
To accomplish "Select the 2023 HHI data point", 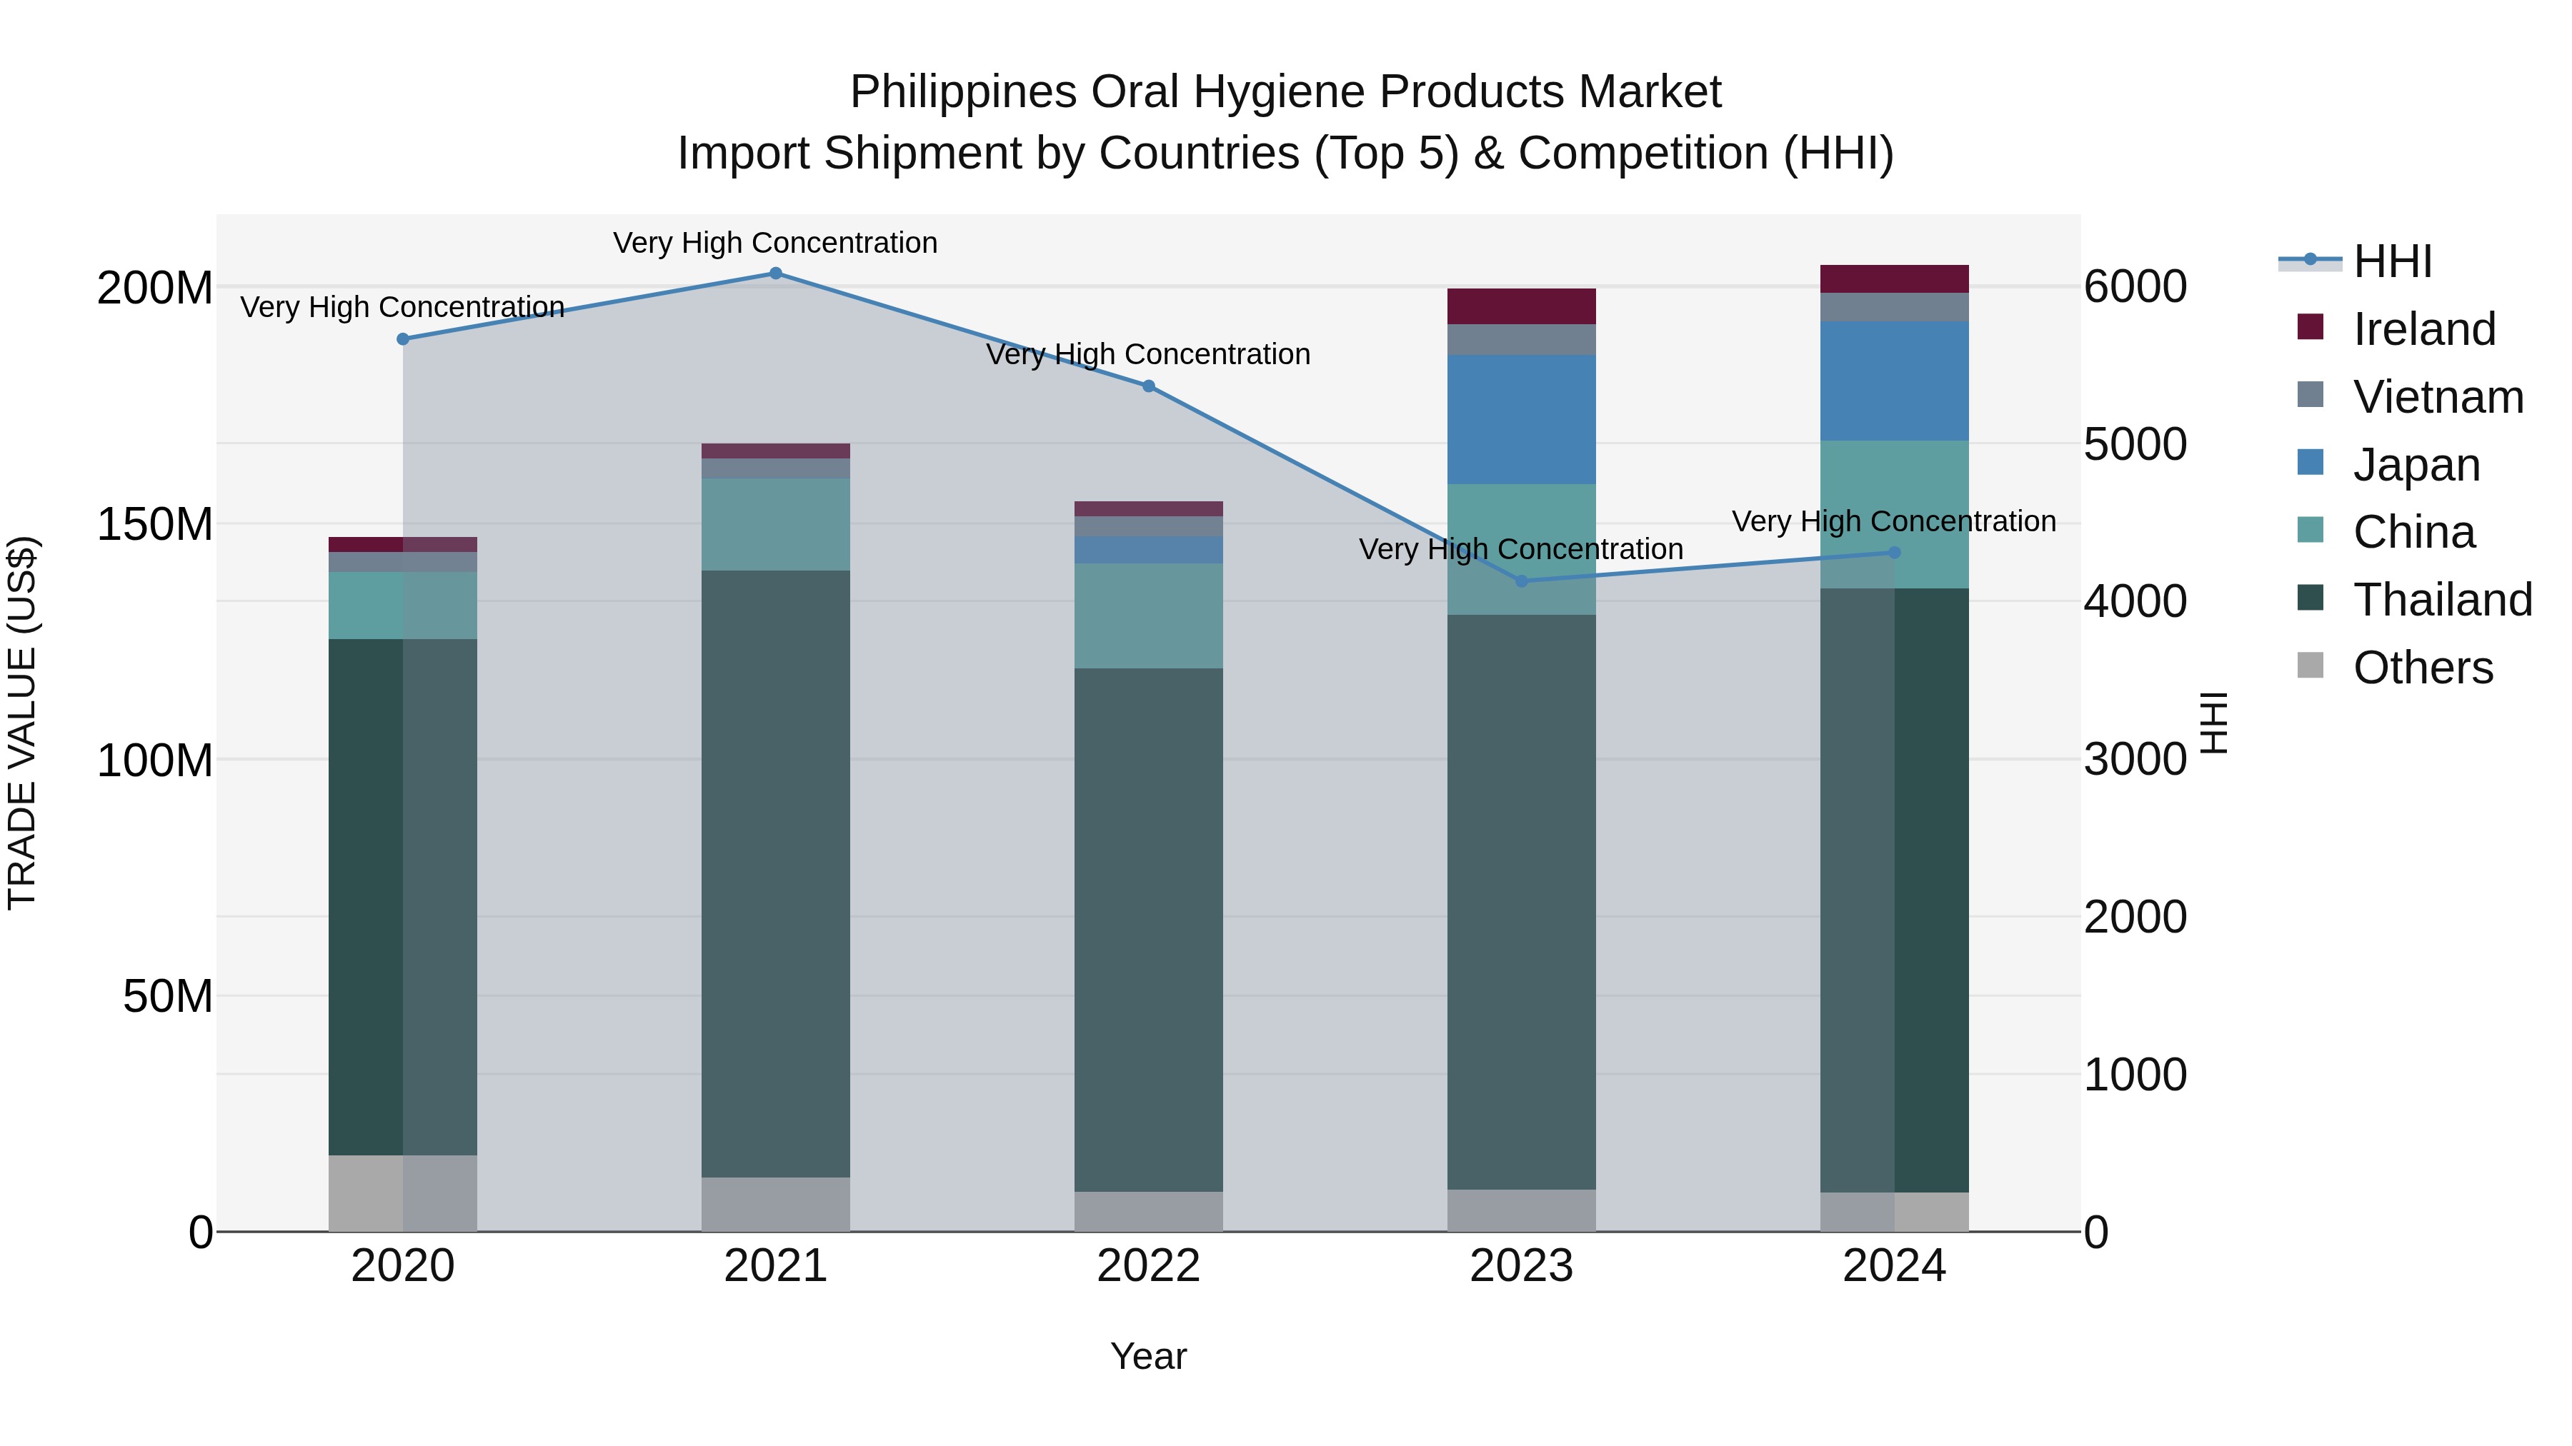I will 1522,581.
